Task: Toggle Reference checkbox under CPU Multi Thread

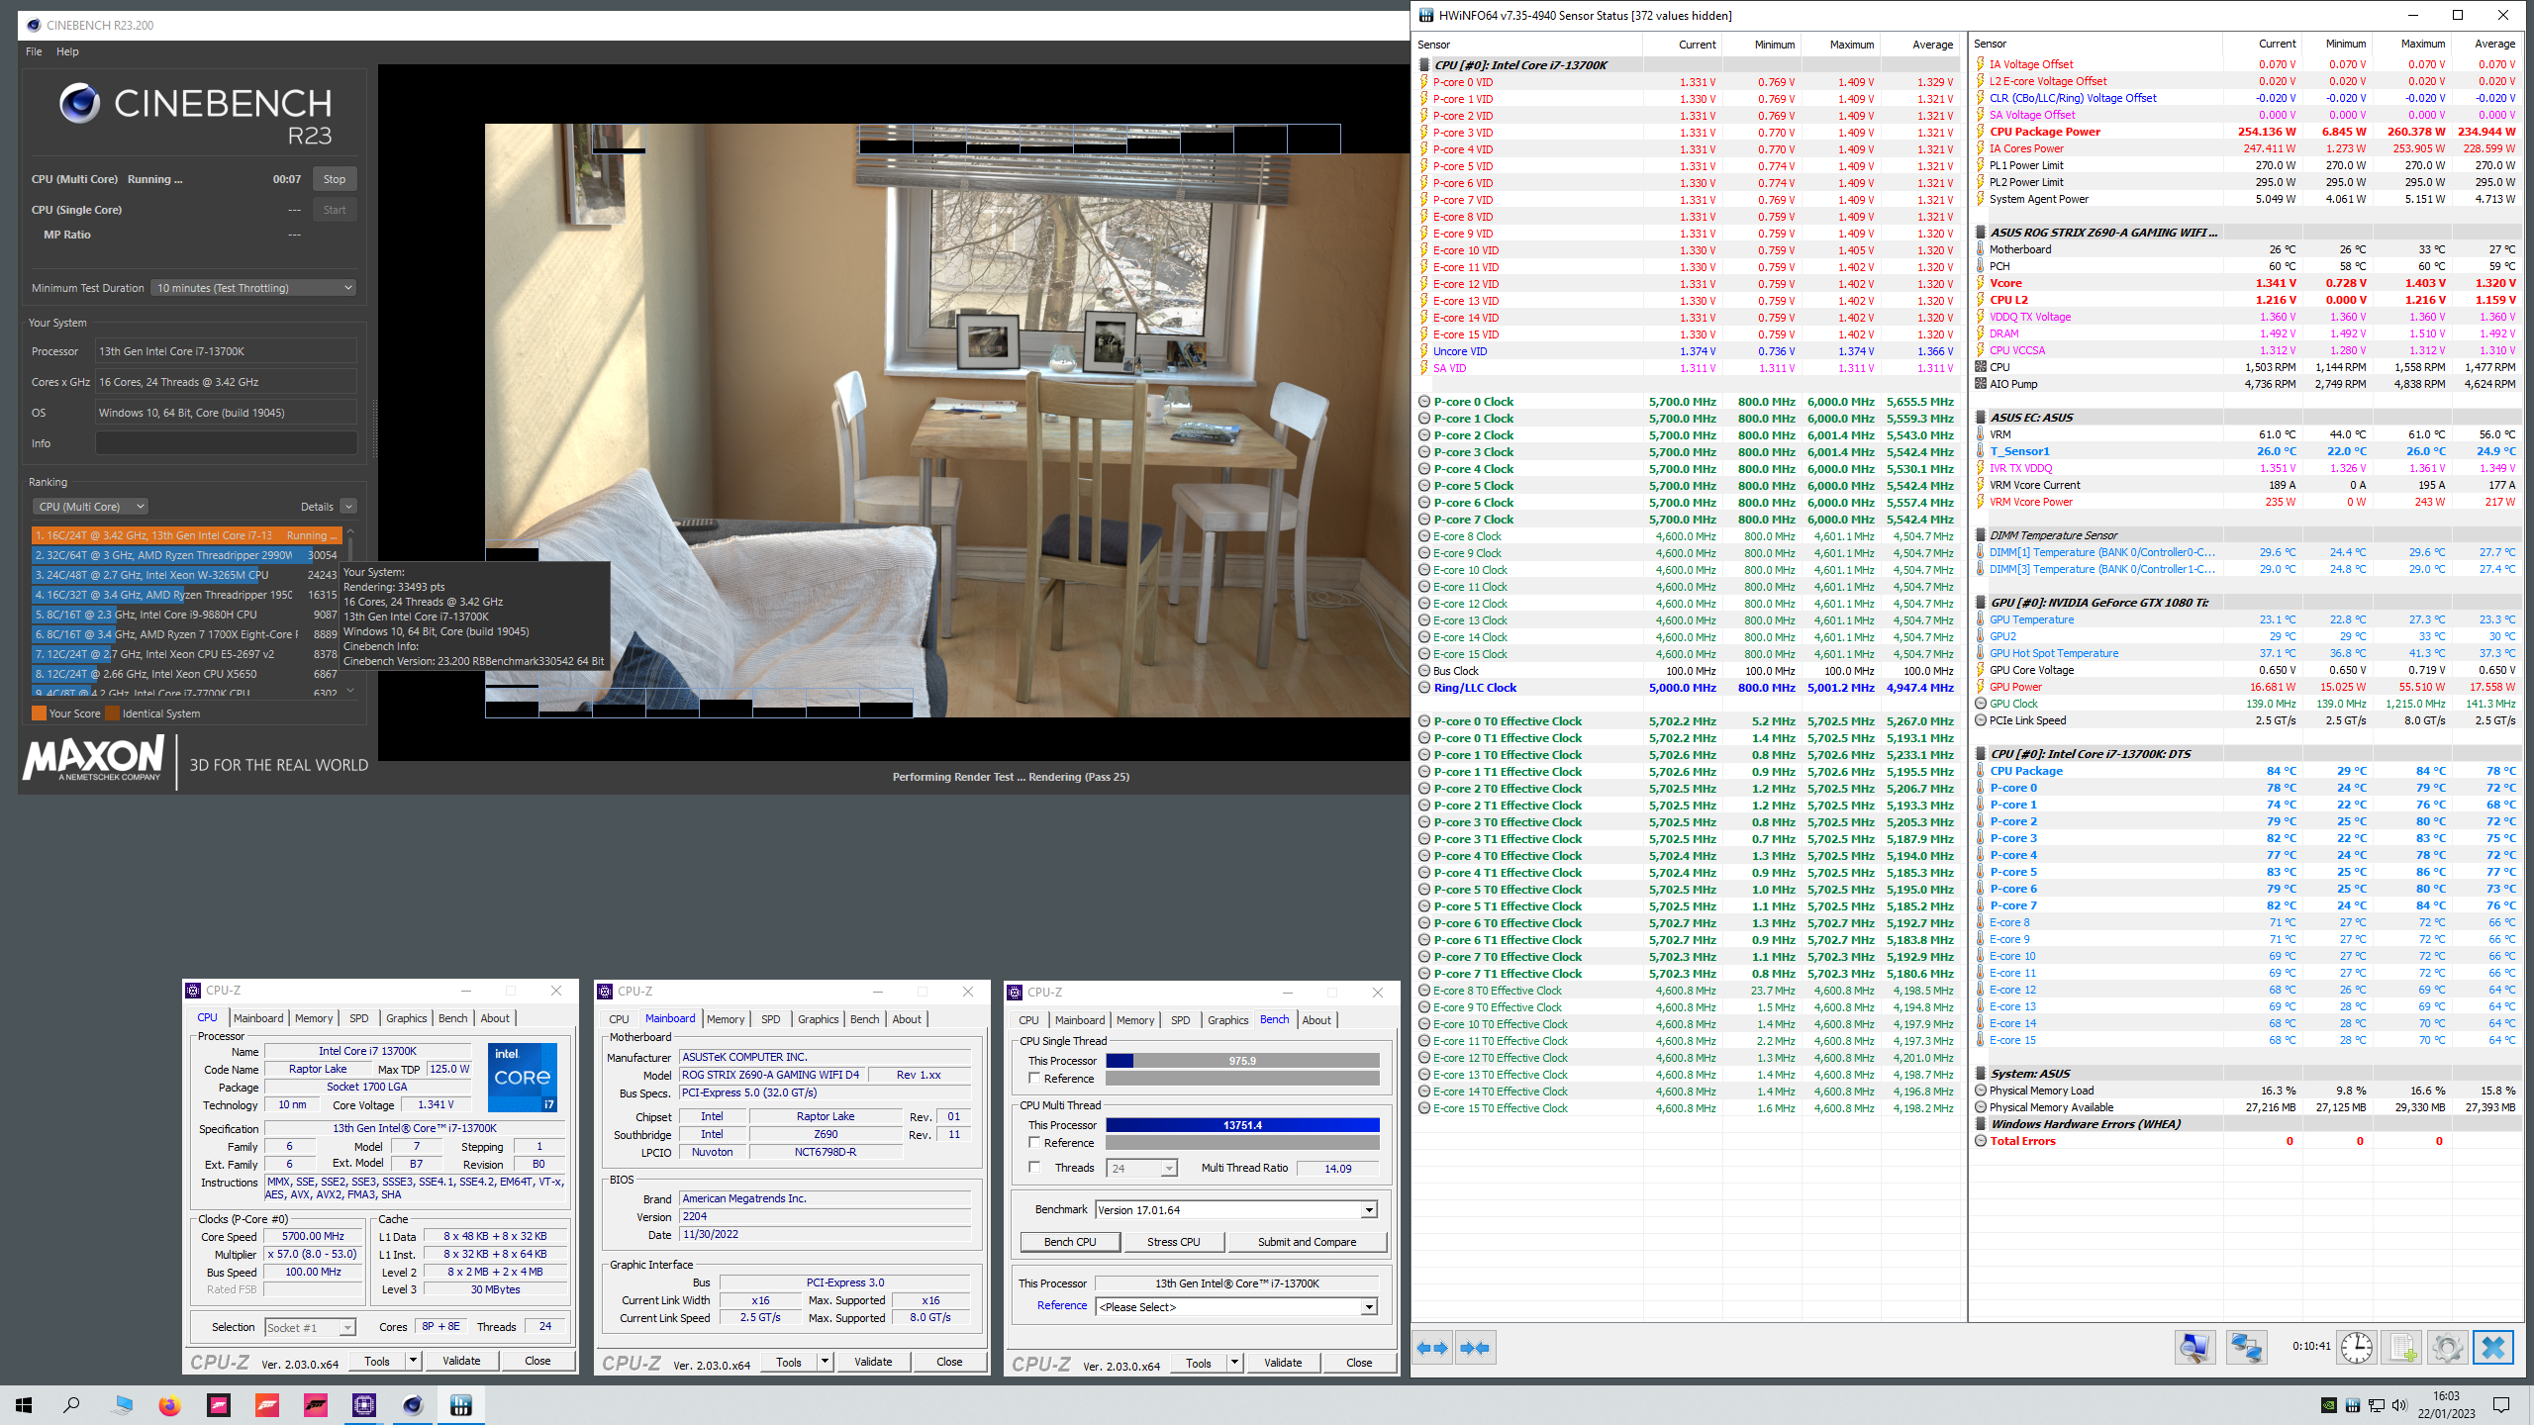Action: [1033, 1143]
